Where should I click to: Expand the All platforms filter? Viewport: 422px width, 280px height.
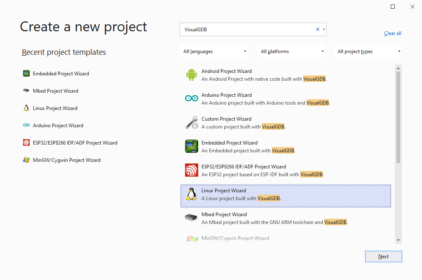[291, 51]
